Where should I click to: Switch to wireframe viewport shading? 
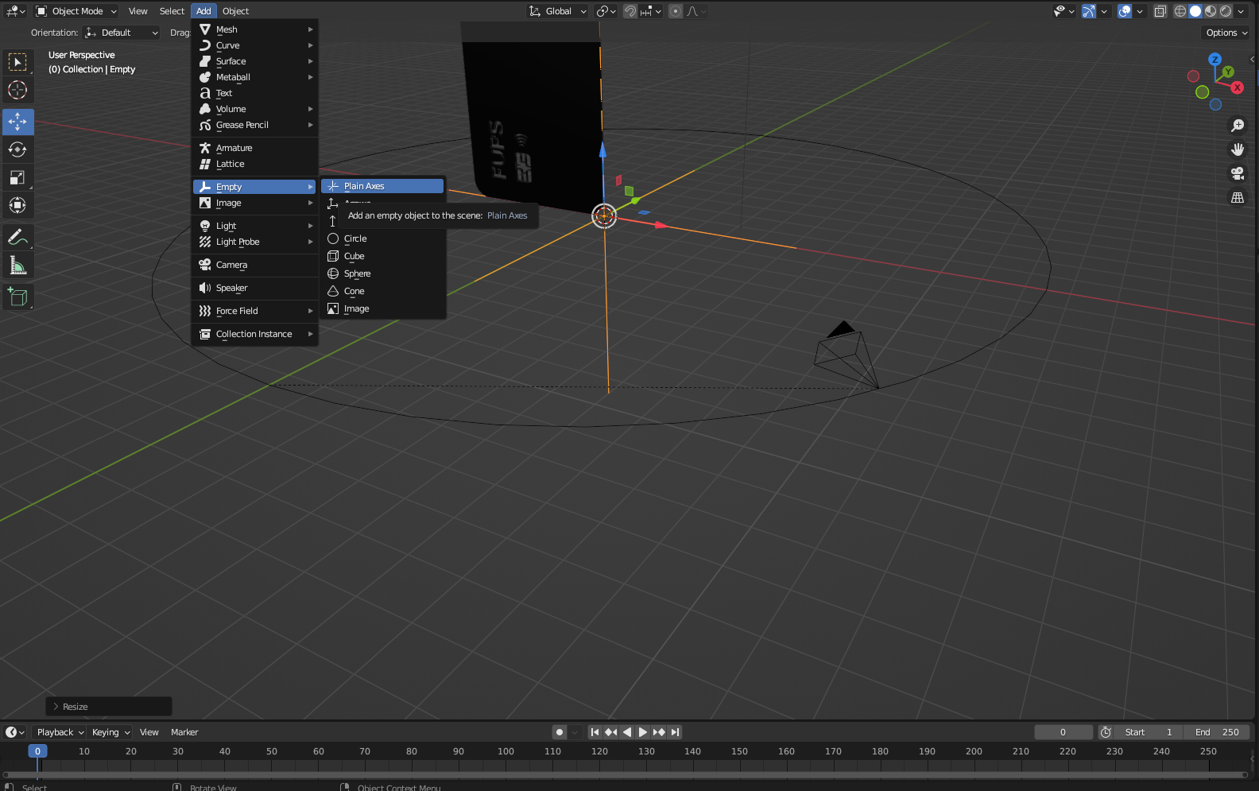pos(1180,11)
